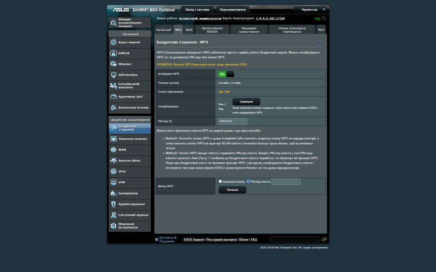Select the push button WPS method radio
Screen dimensions: 436x272
click(220, 181)
